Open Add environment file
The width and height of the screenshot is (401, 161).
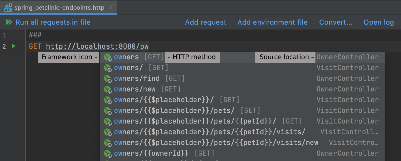coord(272,22)
